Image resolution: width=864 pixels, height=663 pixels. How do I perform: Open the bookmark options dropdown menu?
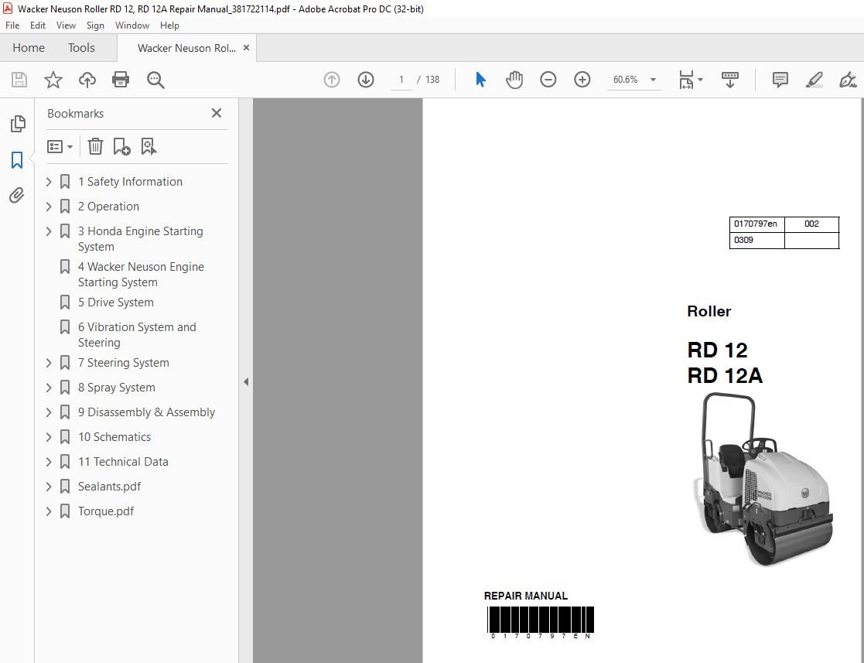(60, 146)
